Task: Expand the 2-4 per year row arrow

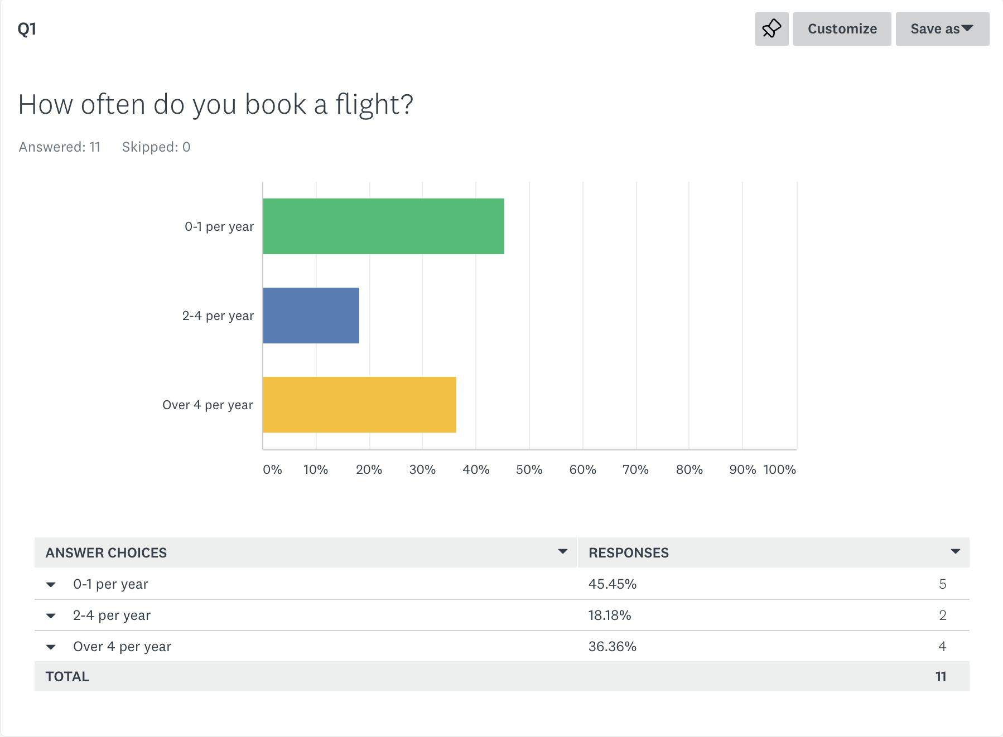Action: 51,616
